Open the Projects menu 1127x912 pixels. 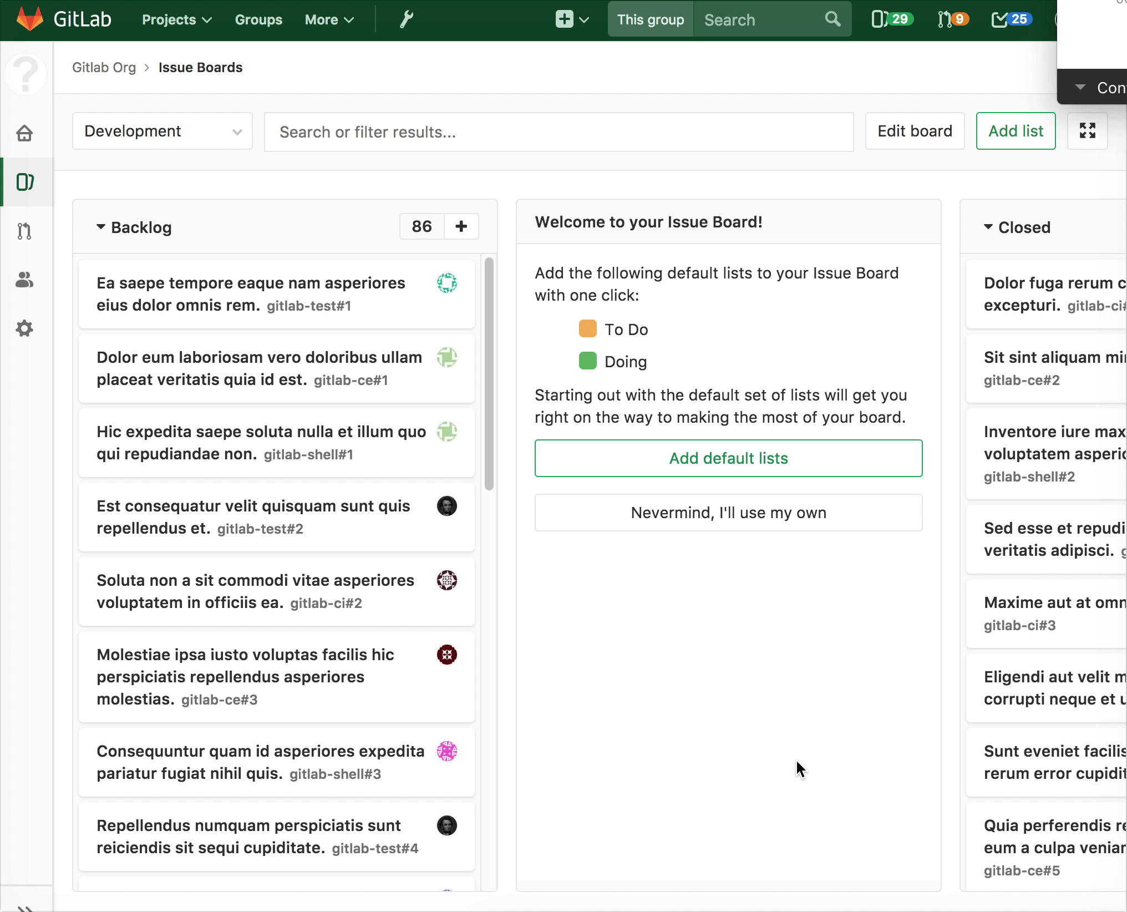(x=176, y=20)
